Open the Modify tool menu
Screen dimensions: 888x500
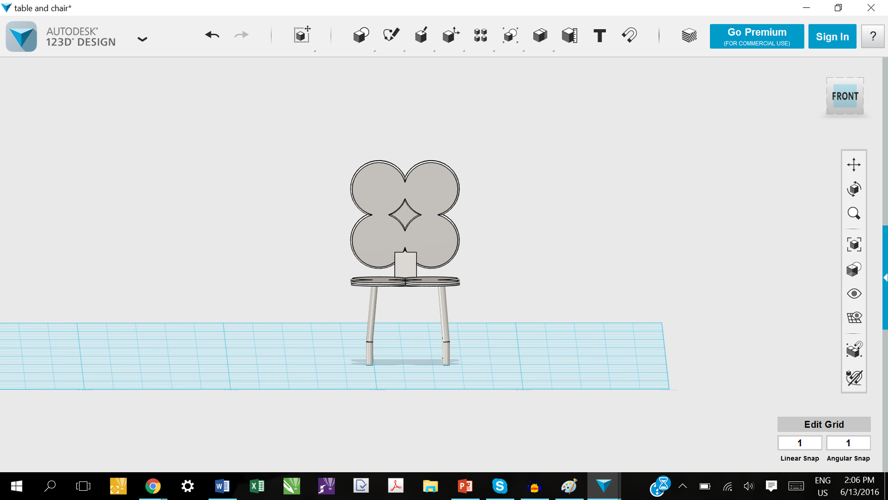pyautogui.click(x=451, y=35)
